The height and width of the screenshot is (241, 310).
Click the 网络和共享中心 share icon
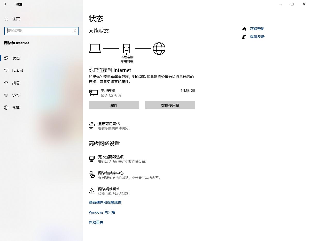[92, 175]
